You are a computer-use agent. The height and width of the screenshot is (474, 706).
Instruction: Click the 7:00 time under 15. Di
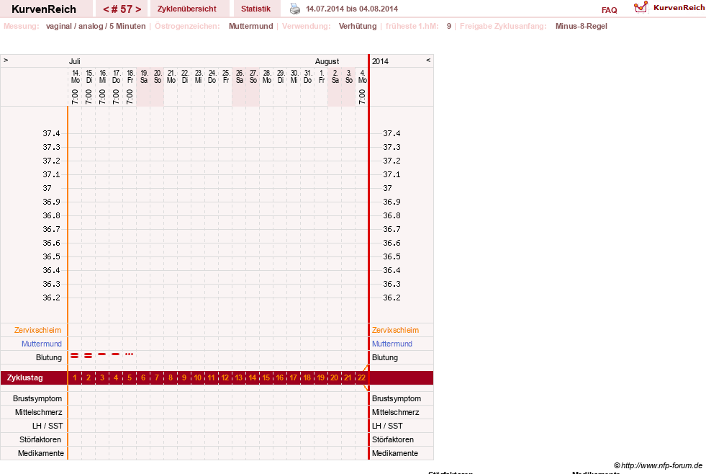pyautogui.click(x=89, y=97)
